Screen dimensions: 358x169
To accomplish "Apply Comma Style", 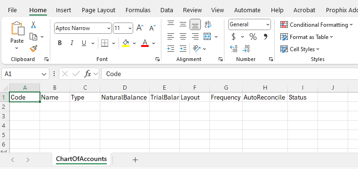I will pos(265,37).
